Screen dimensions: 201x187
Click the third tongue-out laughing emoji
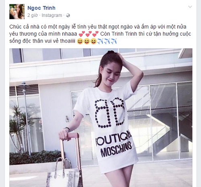coord(94,41)
